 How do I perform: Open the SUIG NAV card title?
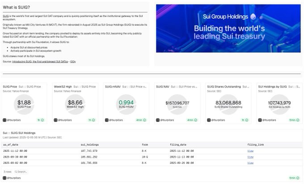coord(163,87)
